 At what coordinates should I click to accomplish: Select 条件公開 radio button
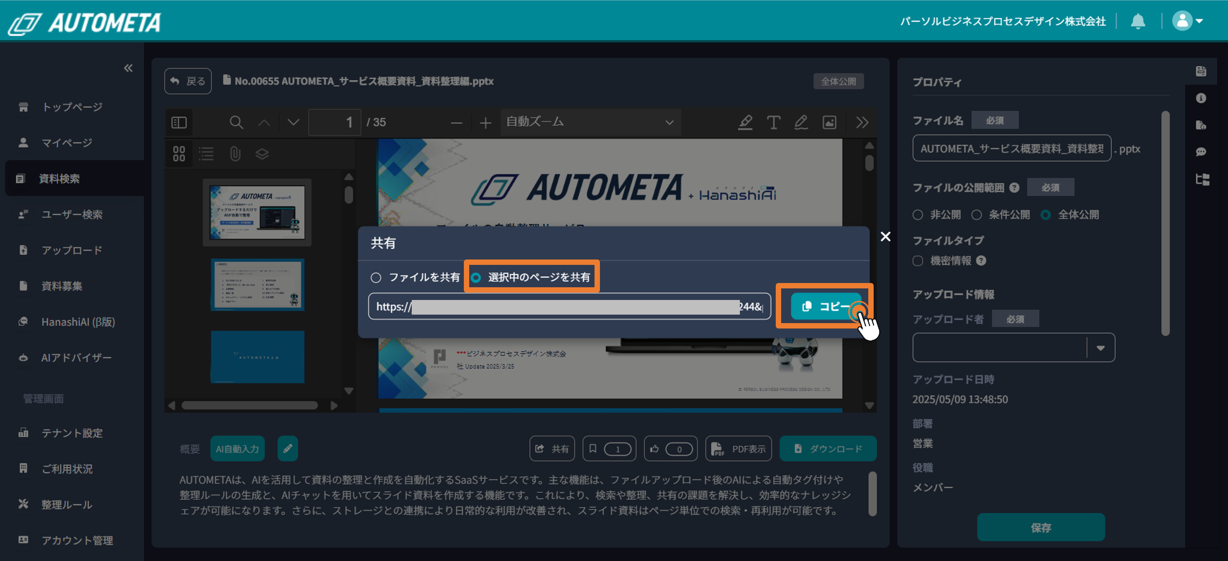tap(977, 215)
